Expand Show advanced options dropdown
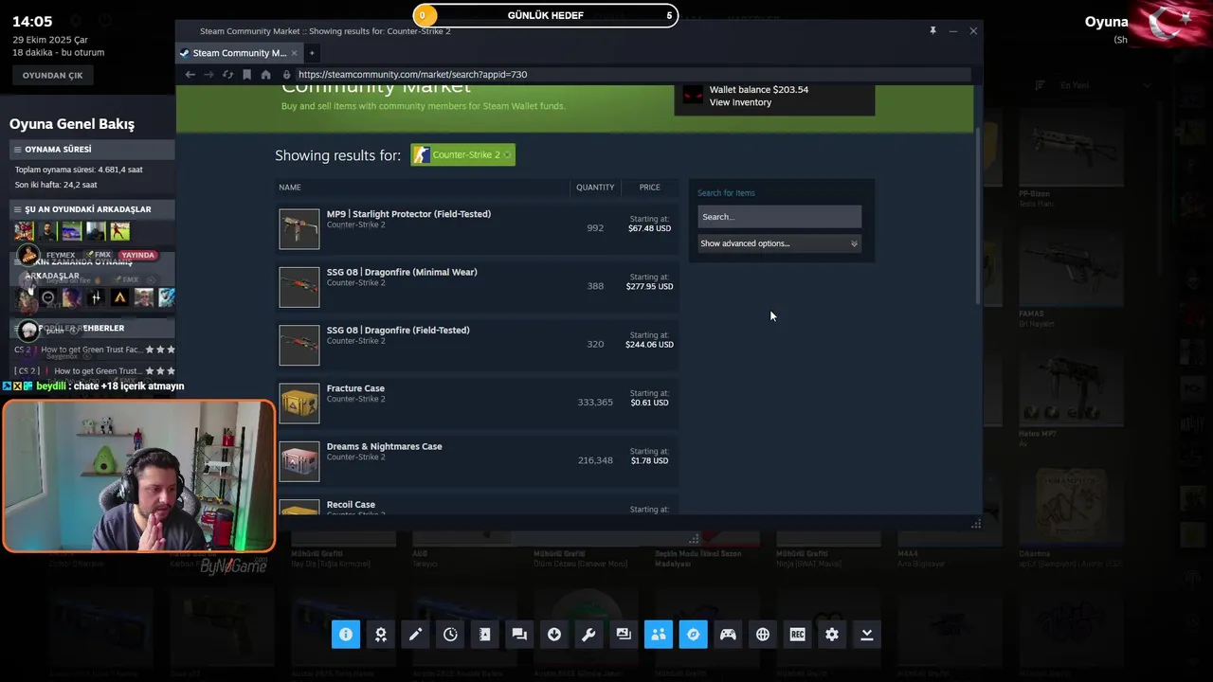 (x=779, y=243)
